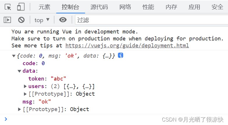Image resolution: width=228 pixels, height=125 pixels.
Task: Expand the inner [[Prototype]] under data
Action: (25, 94)
